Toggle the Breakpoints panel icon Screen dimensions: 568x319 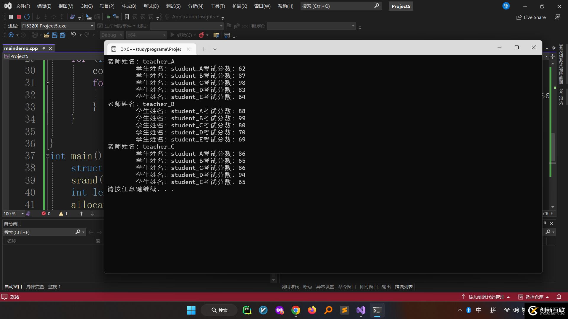point(307,287)
